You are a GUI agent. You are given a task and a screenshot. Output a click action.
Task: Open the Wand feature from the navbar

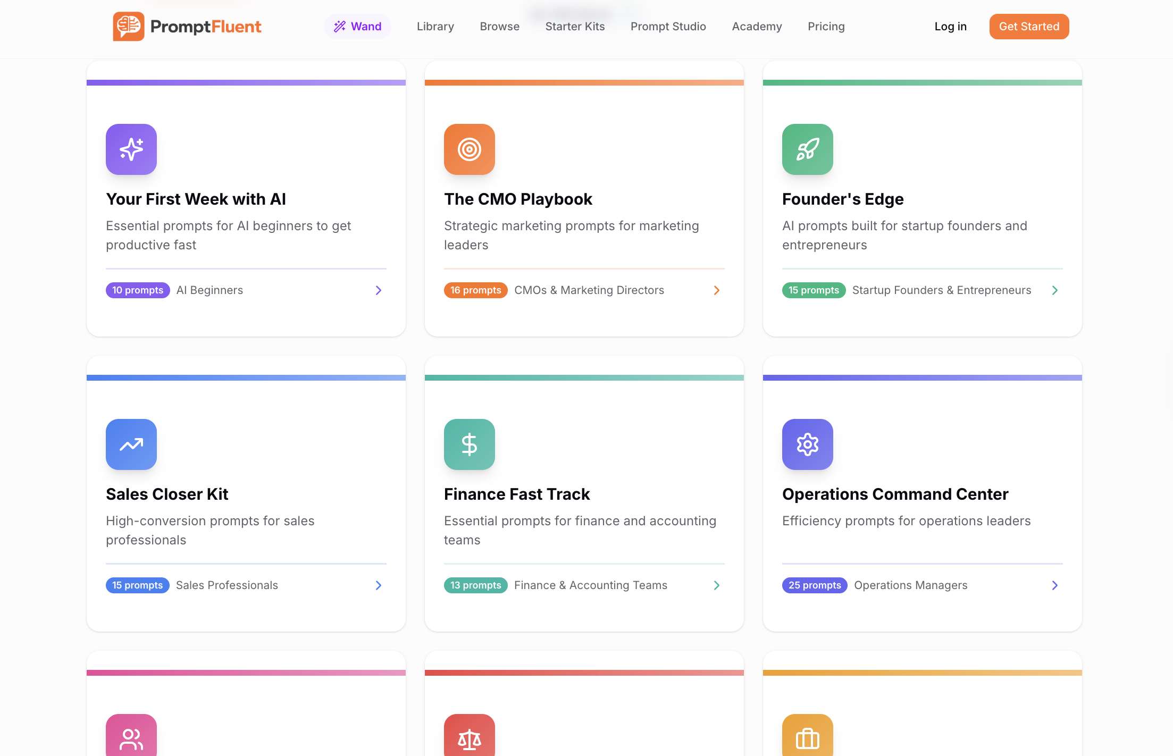coord(357,26)
